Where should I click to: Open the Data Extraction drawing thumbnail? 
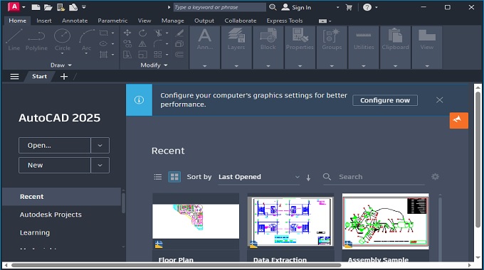tap(290, 221)
